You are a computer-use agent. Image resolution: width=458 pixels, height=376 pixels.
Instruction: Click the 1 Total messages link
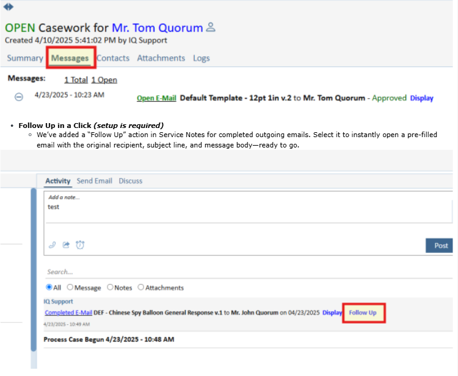[76, 80]
